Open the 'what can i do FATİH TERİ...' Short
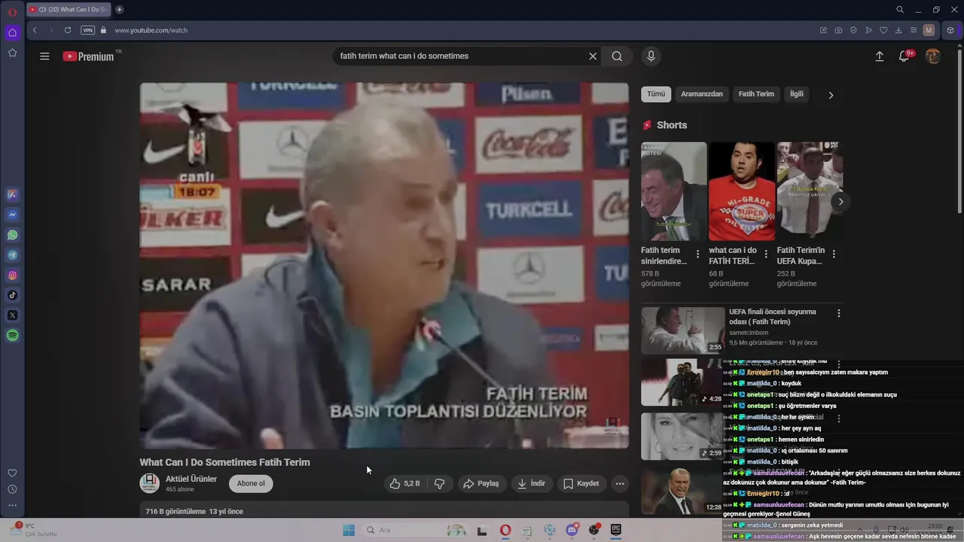The image size is (964, 542). (x=742, y=191)
